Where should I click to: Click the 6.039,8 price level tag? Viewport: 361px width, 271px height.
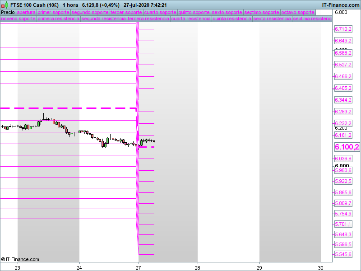343,159
